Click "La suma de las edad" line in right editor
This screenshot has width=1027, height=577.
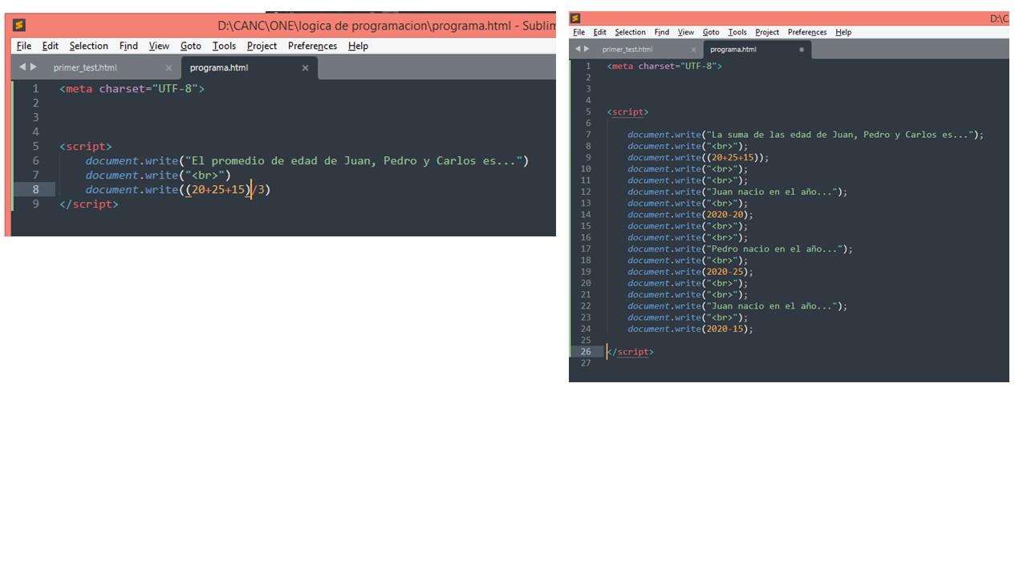[x=806, y=135]
